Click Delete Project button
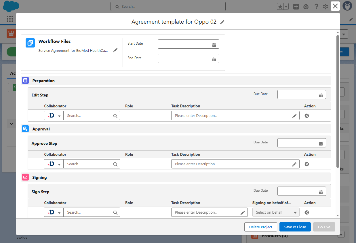 point(260,227)
